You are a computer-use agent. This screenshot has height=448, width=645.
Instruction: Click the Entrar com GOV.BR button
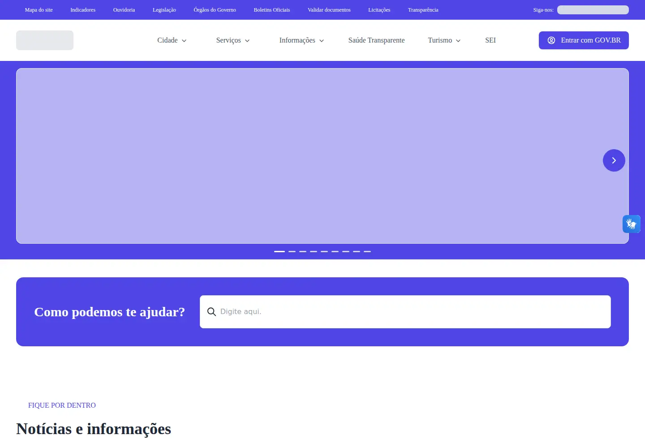pyautogui.click(x=584, y=40)
